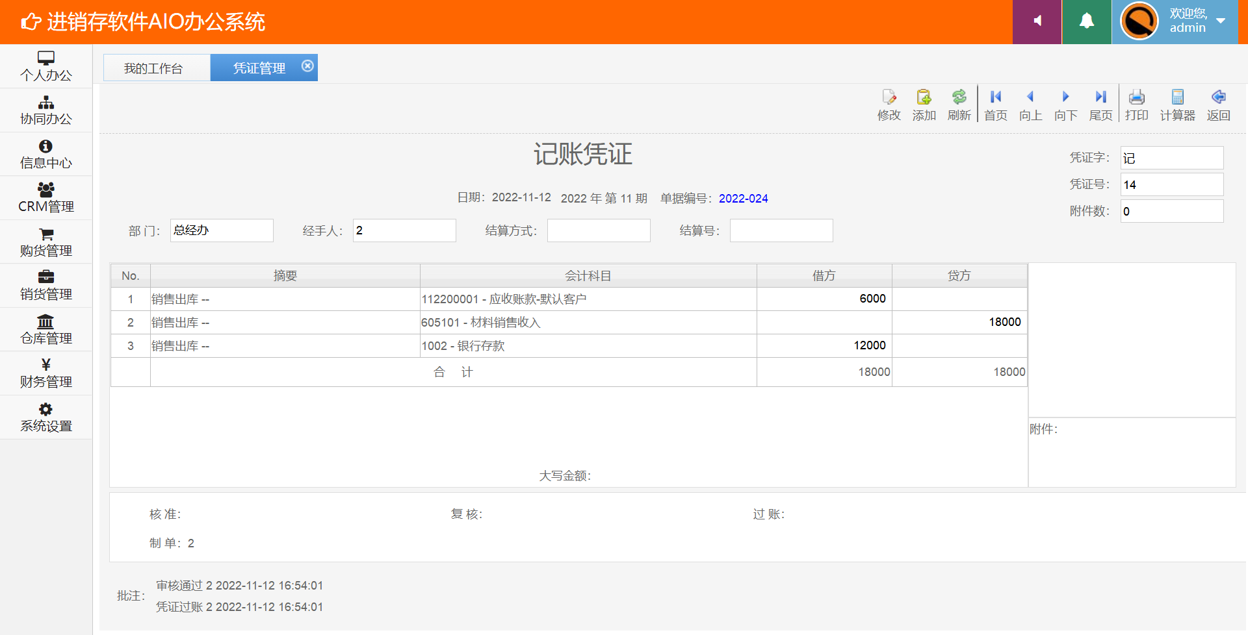Open the 个人办公 sidebar menu
1248x635 pixels.
coord(45,66)
